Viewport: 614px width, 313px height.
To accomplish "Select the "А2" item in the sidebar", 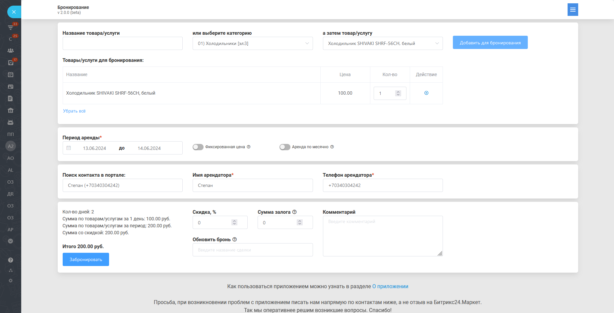I will click(11, 146).
